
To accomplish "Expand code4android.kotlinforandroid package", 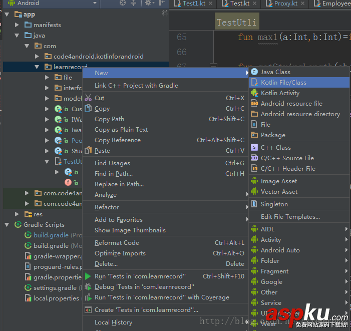I will point(37,56).
